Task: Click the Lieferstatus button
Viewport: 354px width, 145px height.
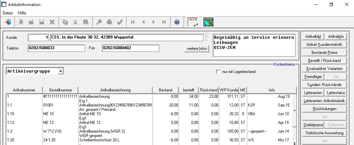Action: (x=336, y=93)
